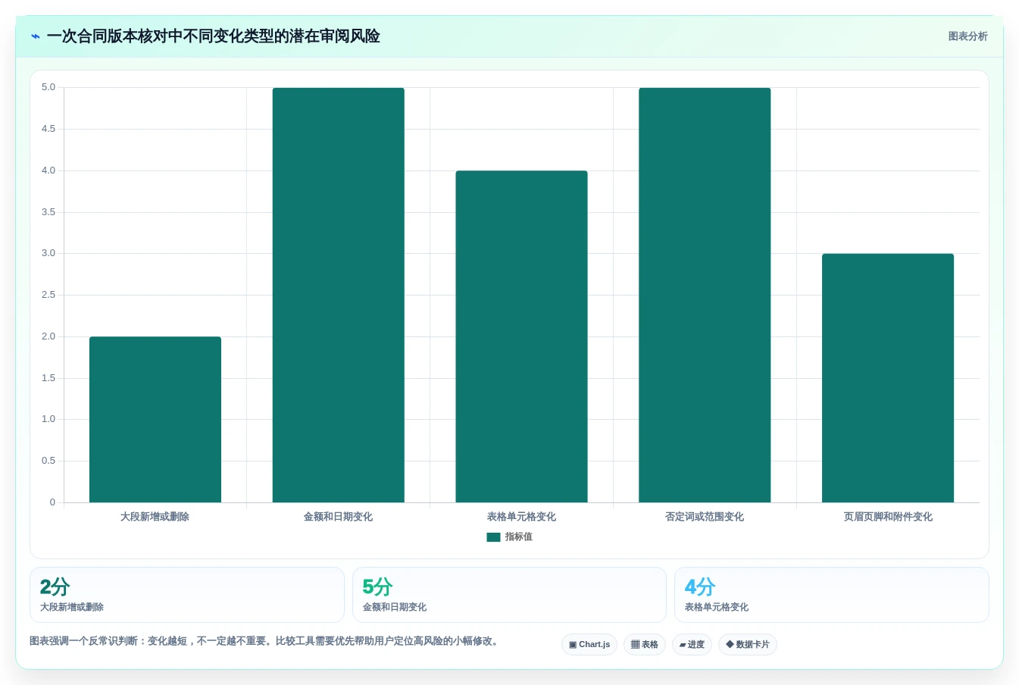1019x685 pixels.
Task: Click the 5.0 y-axis value
Action: point(48,87)
